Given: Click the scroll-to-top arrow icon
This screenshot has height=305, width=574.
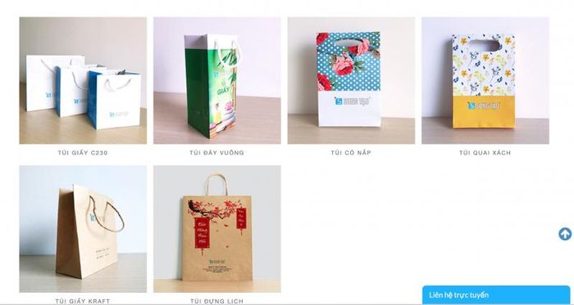Looking at the screenshot, I should point(565,234).
